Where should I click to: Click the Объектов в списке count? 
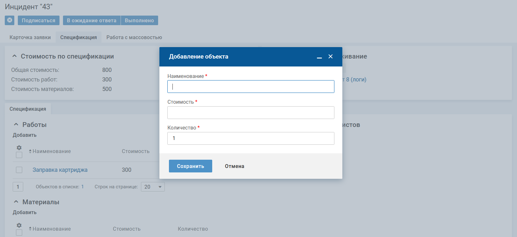(x=82, y=187)
